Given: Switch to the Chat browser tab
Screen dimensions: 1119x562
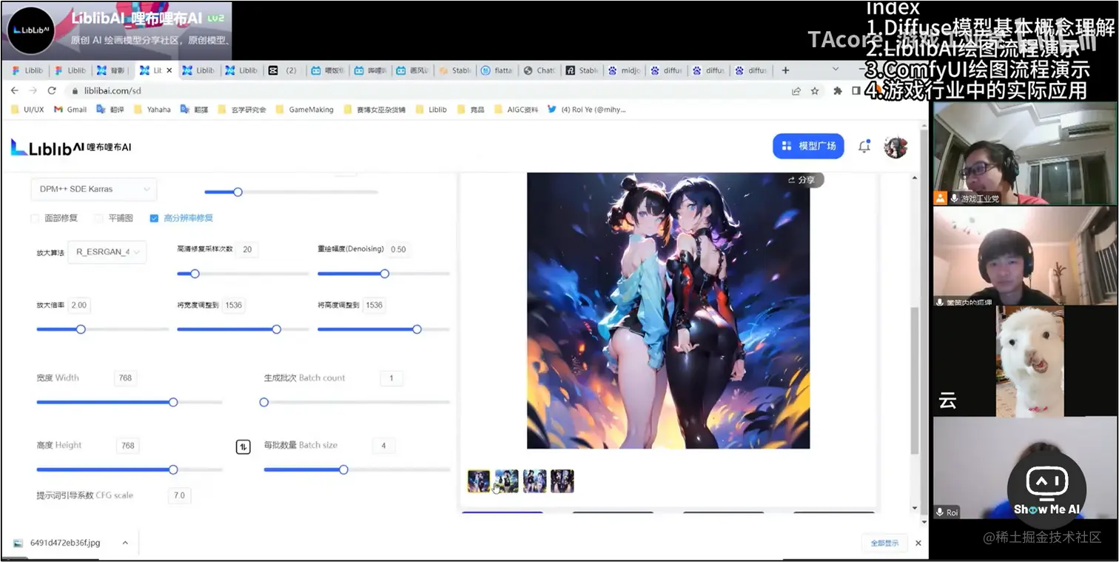Looking at the screenshot, I should click(x=540, y=70).
